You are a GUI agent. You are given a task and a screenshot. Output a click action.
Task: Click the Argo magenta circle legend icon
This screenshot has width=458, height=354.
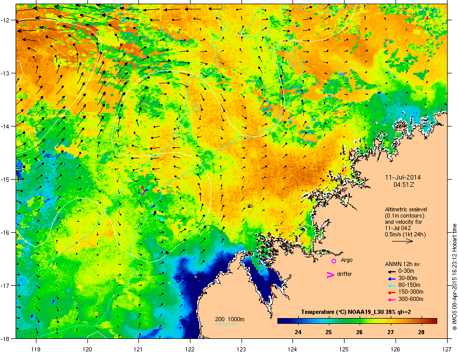coord(334,261)
